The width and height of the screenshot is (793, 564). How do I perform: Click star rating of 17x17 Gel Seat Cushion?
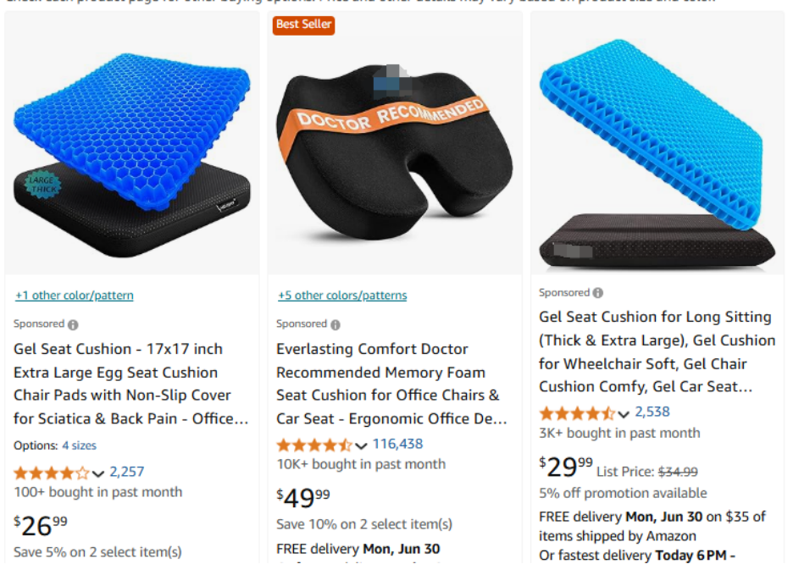pyautogui.click(x=51, y=473)
